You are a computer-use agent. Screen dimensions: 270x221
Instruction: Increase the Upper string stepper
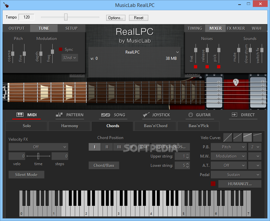pyautogui.click(x=188, y=155)
